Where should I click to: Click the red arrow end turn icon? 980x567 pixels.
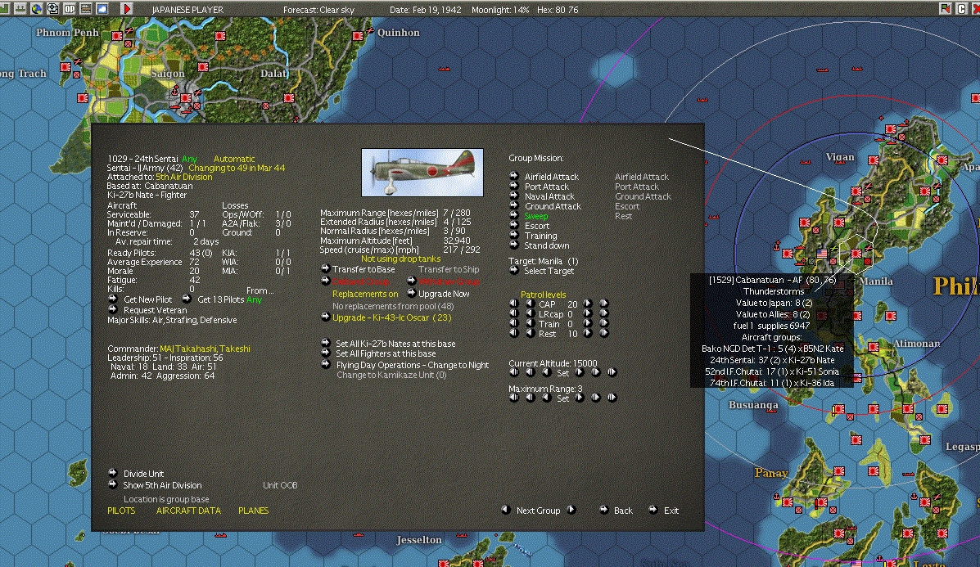point(126,8)
